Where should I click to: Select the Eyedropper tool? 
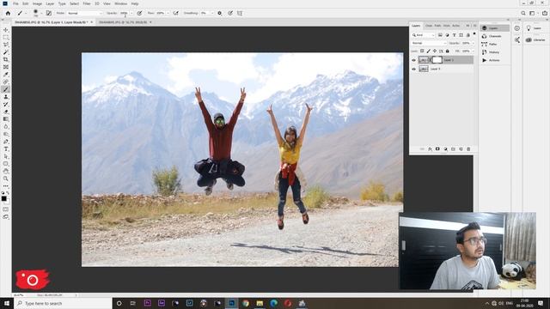[x=6, y=75]
